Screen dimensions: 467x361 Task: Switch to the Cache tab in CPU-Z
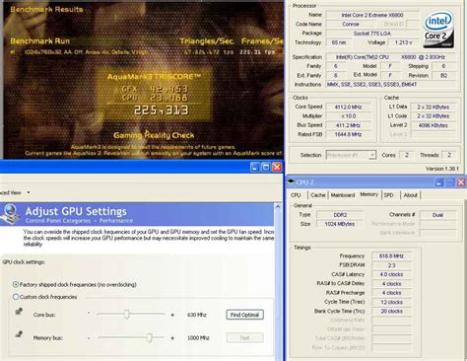click(318, 195)
